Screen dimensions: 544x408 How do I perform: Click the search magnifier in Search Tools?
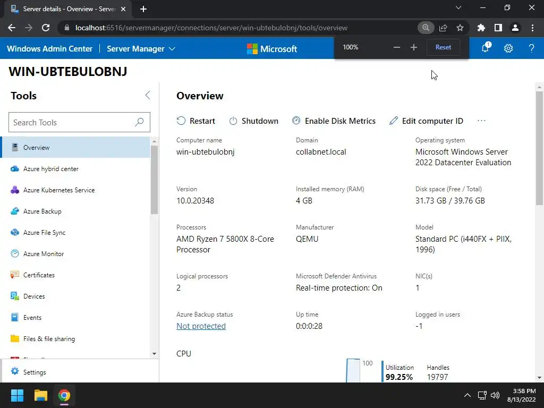click(x=139, y=122)
